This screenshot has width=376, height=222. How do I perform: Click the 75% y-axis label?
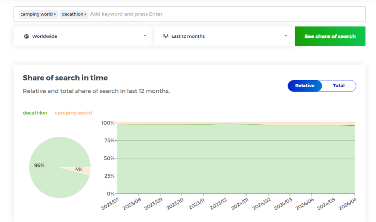point(109,140)
